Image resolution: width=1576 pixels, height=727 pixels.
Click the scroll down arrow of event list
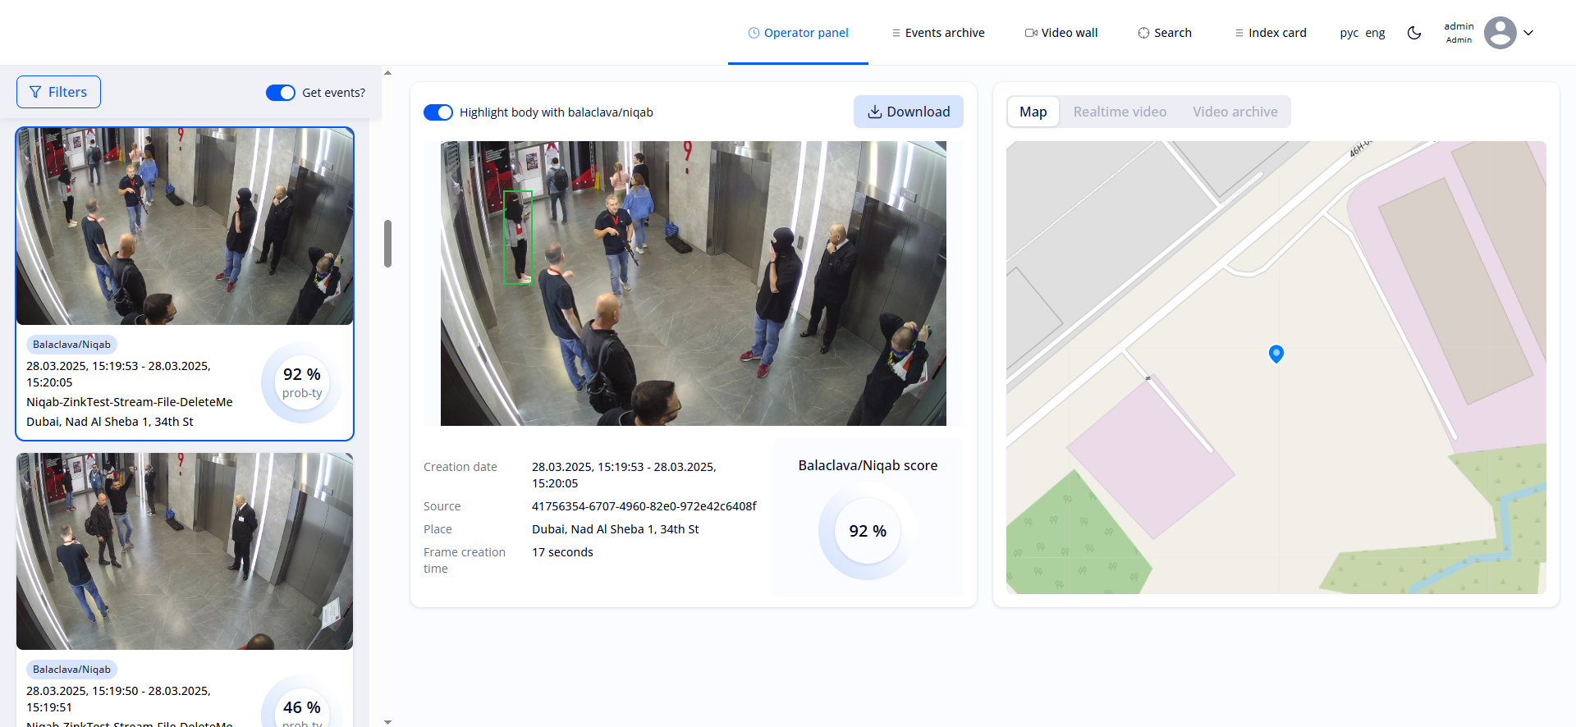pyautogui.click(x=387, y=722)
